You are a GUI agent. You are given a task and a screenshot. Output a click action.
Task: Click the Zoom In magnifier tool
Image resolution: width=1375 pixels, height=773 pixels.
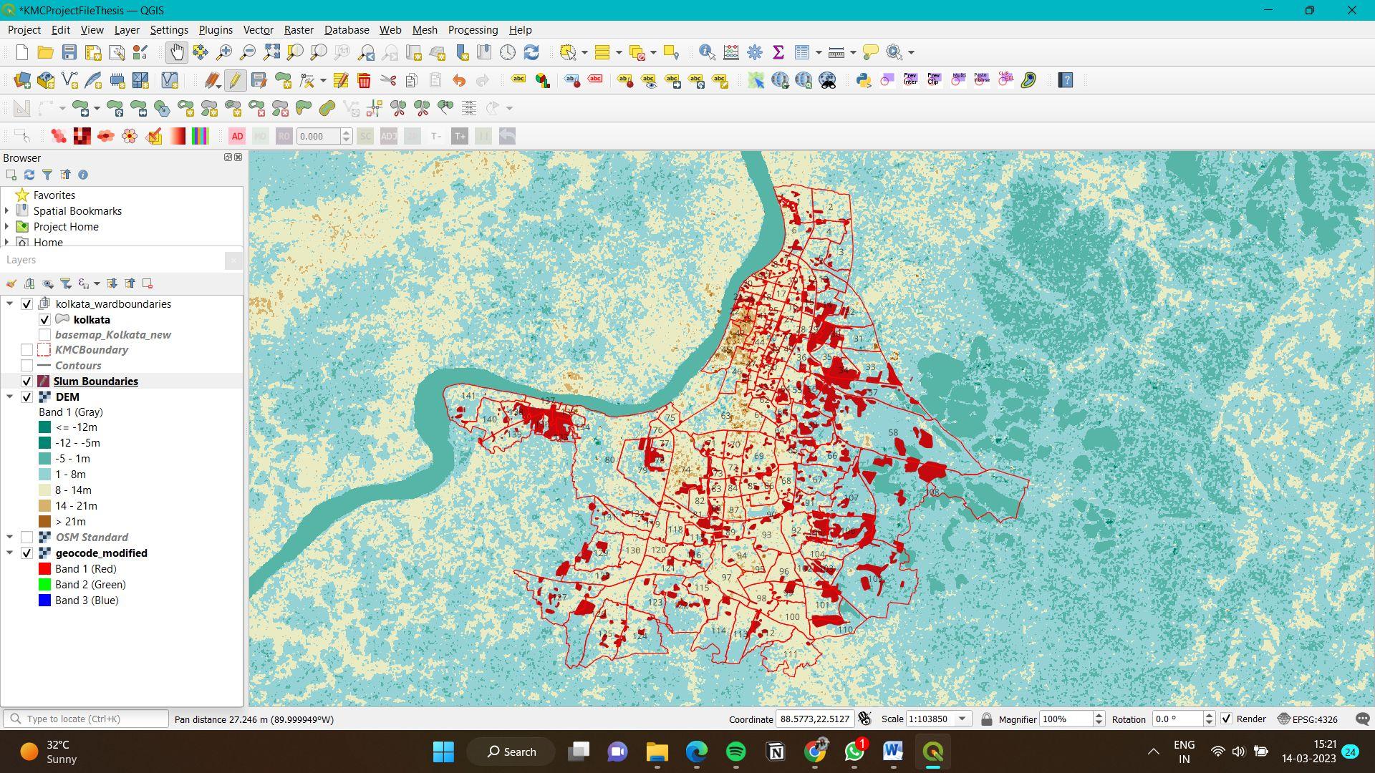(x=224, y=52)
